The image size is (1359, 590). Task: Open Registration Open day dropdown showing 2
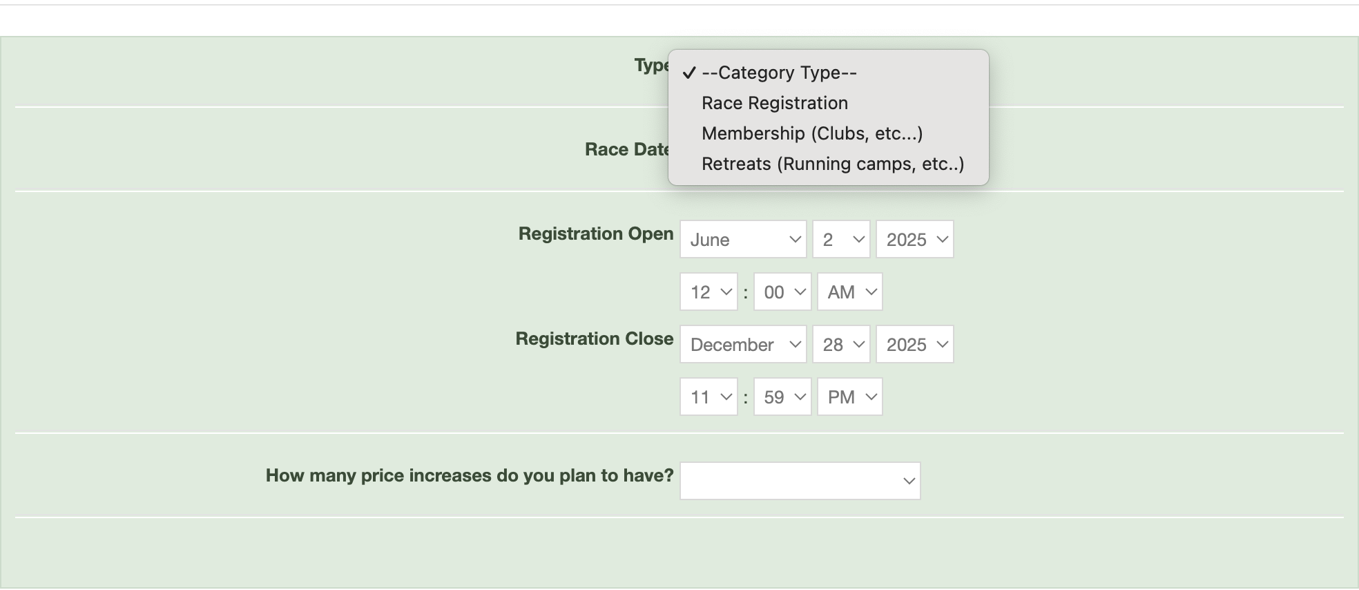[x=841, y=239]
